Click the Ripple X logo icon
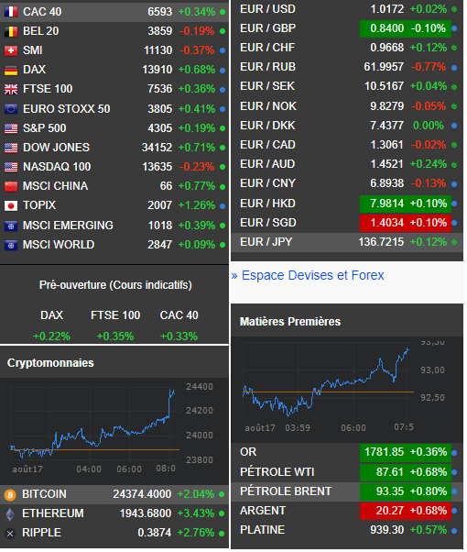This screenshot has width=467, height=552. [x=10, y=534]
